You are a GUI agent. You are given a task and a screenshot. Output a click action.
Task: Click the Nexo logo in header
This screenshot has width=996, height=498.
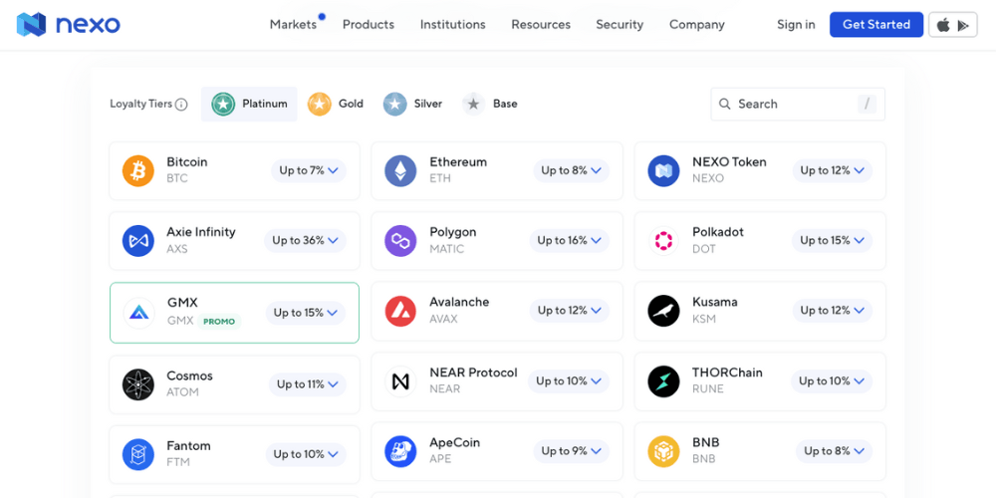pos(69,25)
